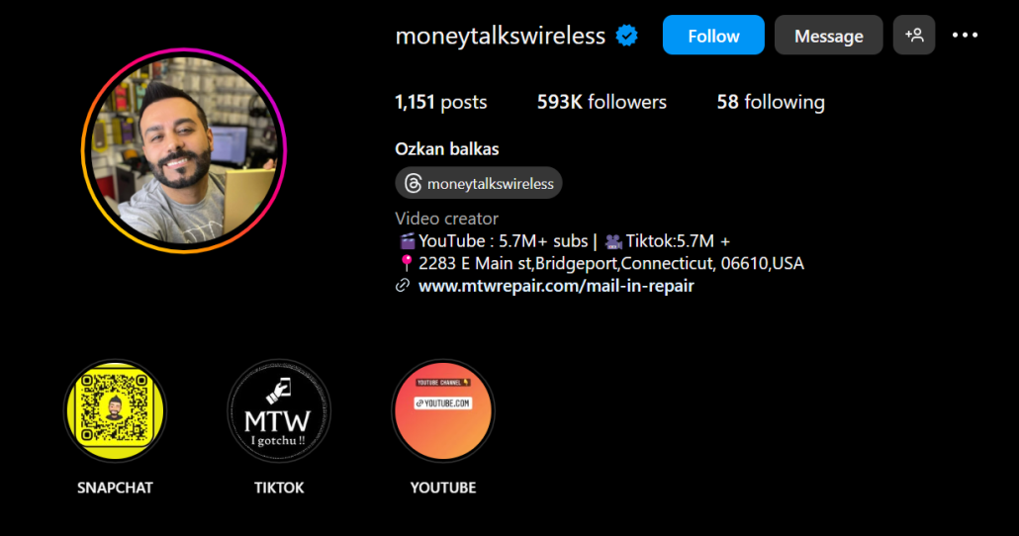Follow the moneytalkswireless account
The height and width of the screenshot is (536, 1019).
coord(713,35)
